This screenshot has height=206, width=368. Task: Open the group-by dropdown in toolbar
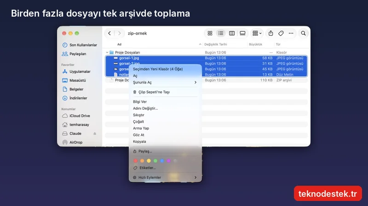click(257, 33)
